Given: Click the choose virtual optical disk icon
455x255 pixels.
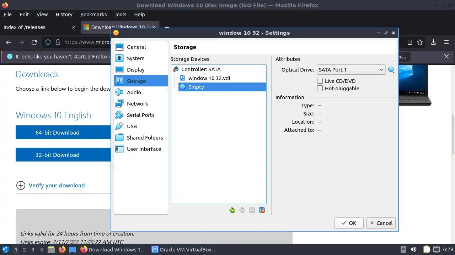Looking at the screenshot, I should pos(391,70).
